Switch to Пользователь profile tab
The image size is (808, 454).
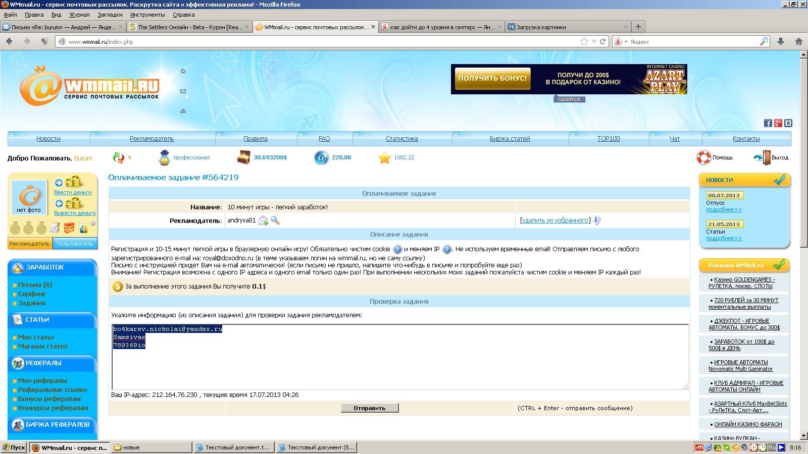(75, 244)
